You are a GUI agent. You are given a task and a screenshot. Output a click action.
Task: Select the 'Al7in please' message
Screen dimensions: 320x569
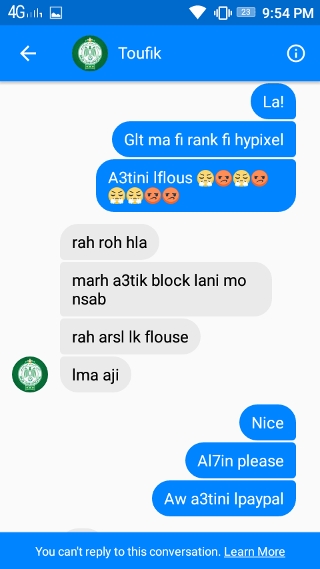pyautogui.click(x=241, y=460)
